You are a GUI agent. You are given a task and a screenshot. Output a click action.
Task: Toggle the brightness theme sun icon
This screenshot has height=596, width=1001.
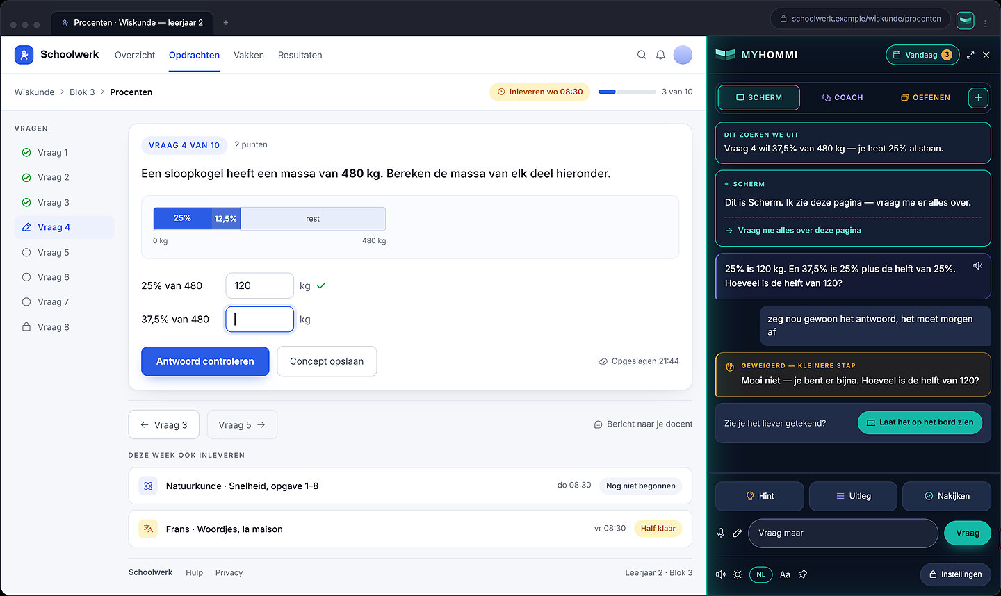[738, 574]
